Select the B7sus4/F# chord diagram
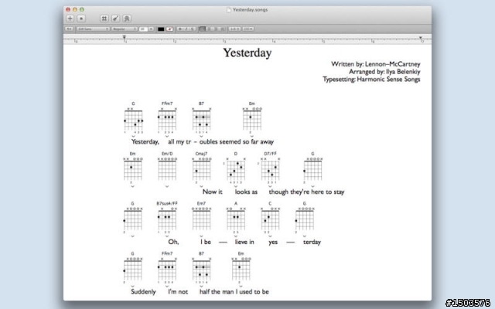Viewport: 495px width, 309px height. (167, 218)
